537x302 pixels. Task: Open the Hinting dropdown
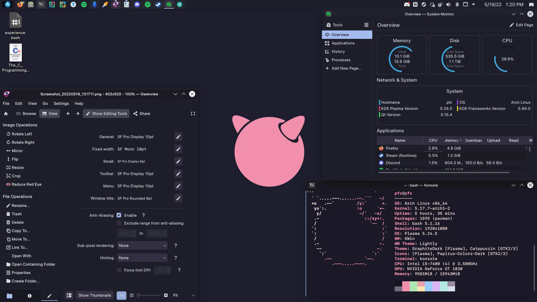click(x=142, y=258)
